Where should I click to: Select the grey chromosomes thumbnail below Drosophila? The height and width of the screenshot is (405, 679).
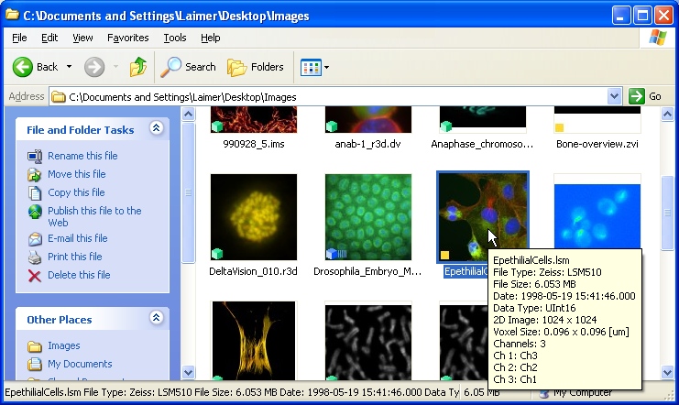[368, 342]
